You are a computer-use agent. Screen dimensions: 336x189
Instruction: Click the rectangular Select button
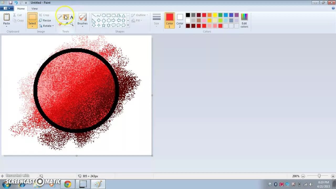click(x=32, y=17)
